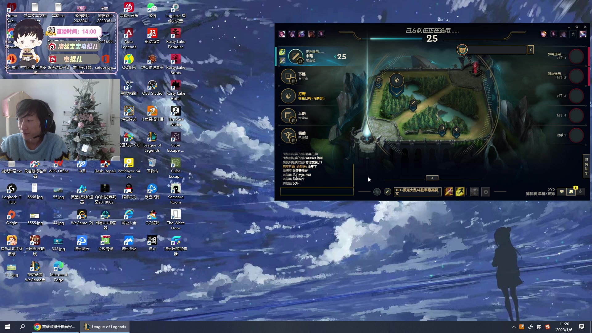
Task: Switch to League of Legends taskbar button
Action: (x=105, y=327)
